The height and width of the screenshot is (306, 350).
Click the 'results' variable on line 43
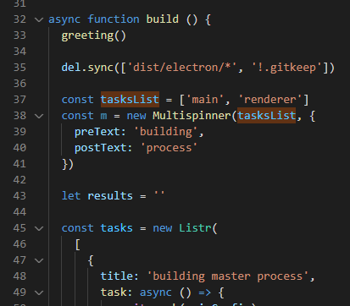click(110, 196)
